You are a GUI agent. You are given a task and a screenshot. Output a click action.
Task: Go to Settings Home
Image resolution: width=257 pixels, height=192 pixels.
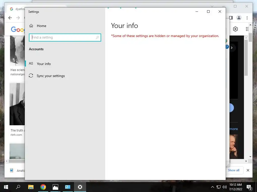click(x=38, y=26)
